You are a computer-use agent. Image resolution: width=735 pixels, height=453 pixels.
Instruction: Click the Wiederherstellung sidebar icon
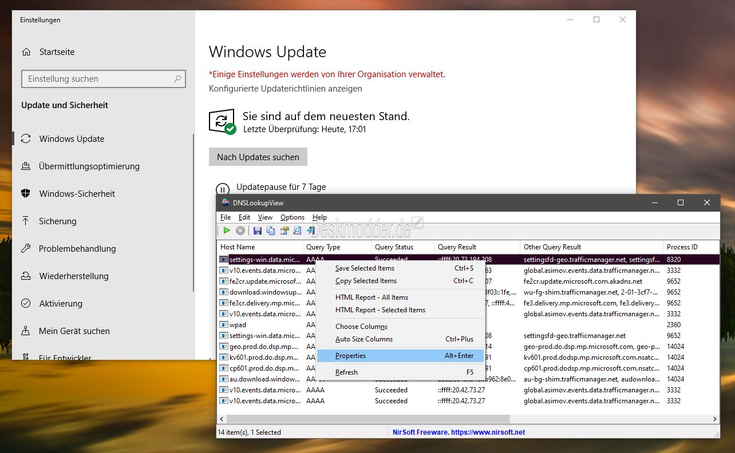point(26,276)
